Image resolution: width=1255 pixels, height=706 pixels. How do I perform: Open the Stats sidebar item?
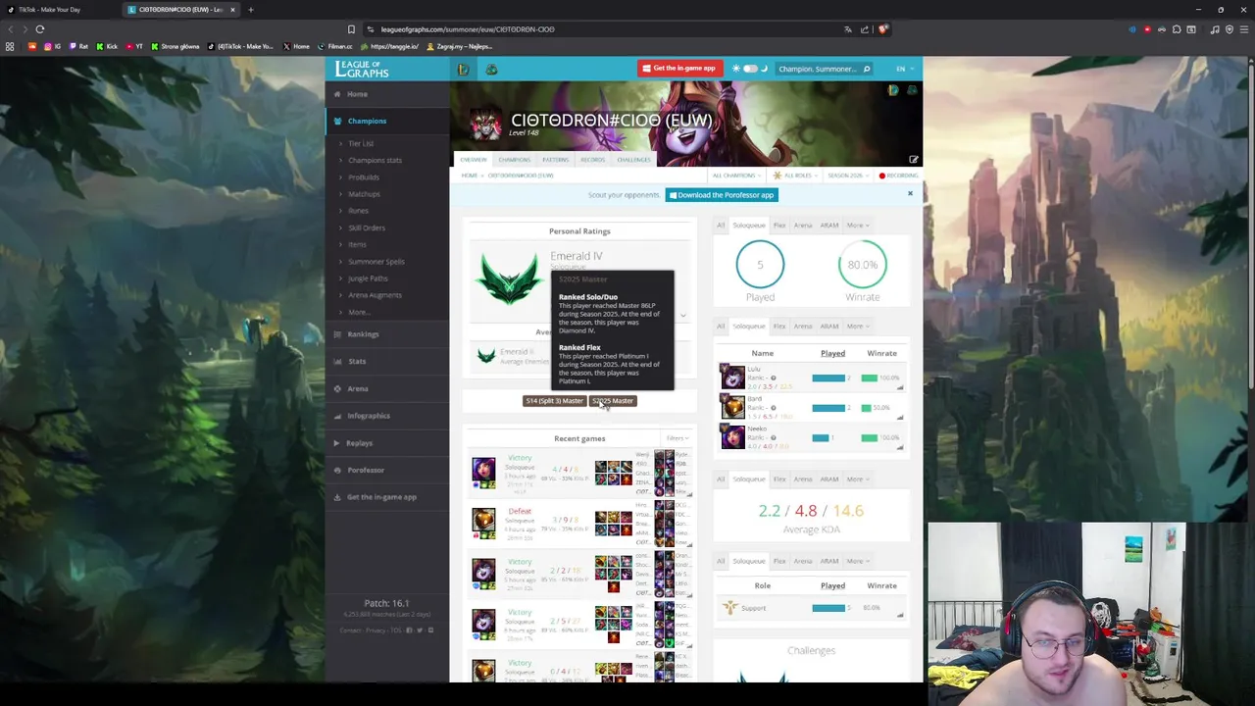click(357, 361)
